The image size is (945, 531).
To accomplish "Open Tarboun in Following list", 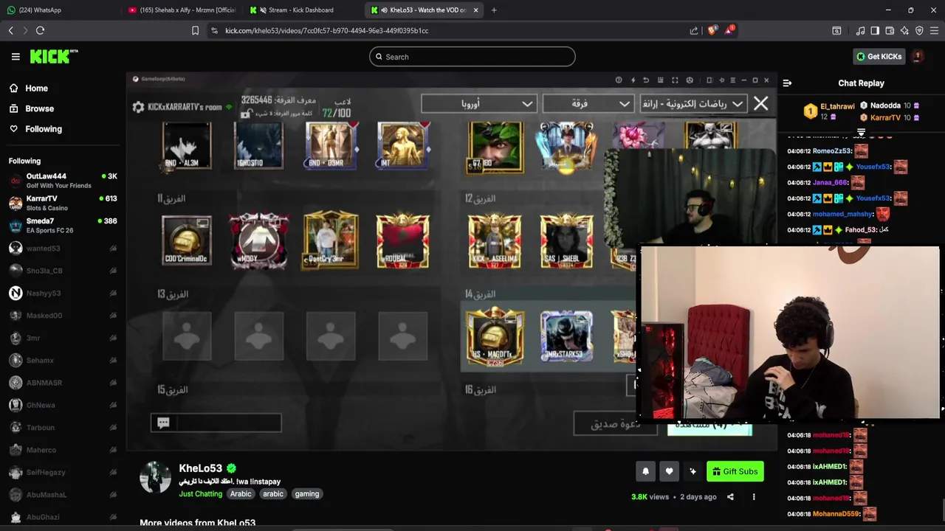I will coord(62,428).
